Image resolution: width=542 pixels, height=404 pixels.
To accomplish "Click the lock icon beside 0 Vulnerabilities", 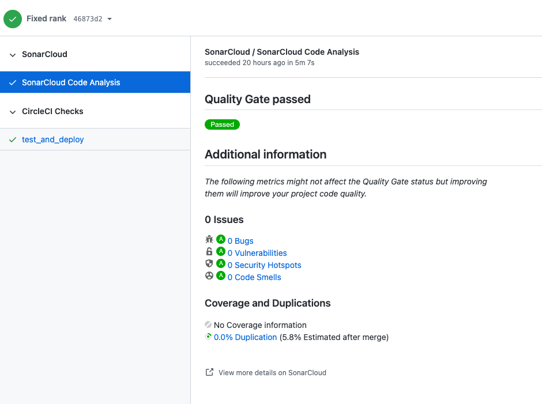I will click(209, 252).
